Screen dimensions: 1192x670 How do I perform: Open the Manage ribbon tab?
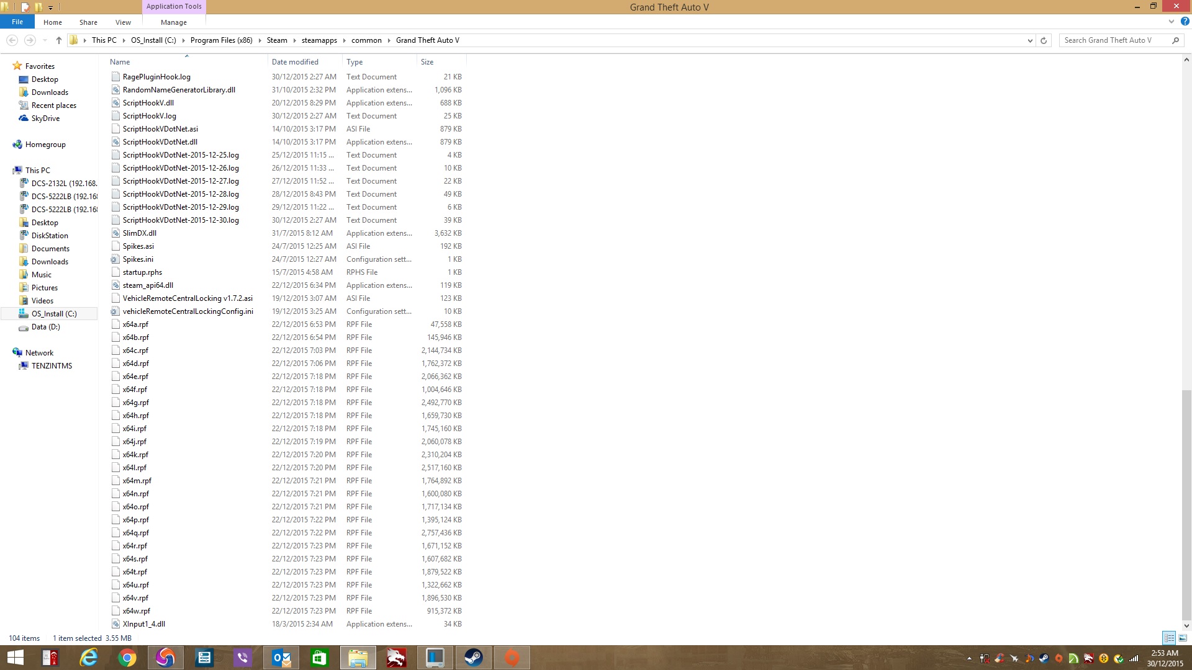173,22
